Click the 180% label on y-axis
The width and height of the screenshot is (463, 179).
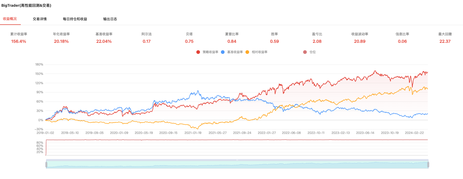(x=39, y=65)
